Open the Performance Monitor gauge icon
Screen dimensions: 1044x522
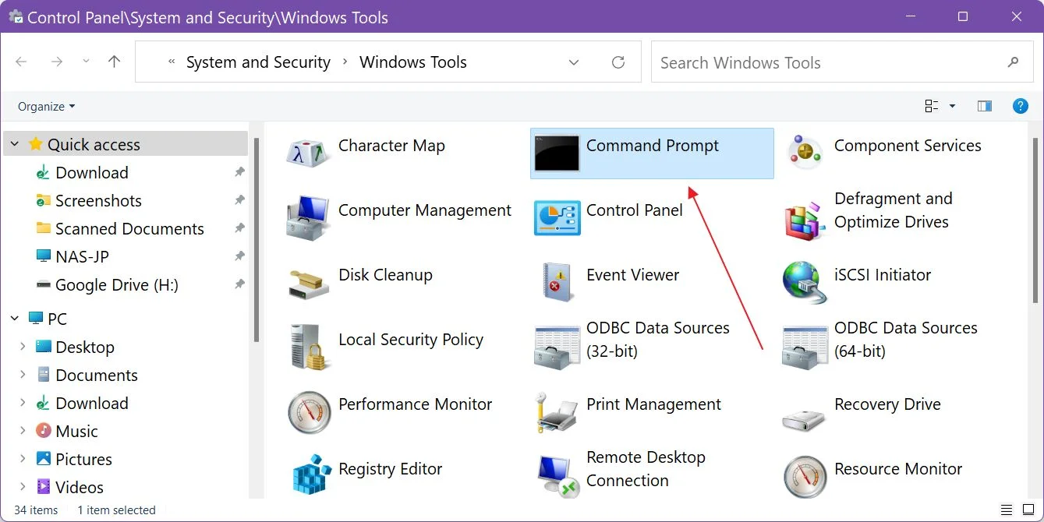pyautogui.click(x=309, y=412)
